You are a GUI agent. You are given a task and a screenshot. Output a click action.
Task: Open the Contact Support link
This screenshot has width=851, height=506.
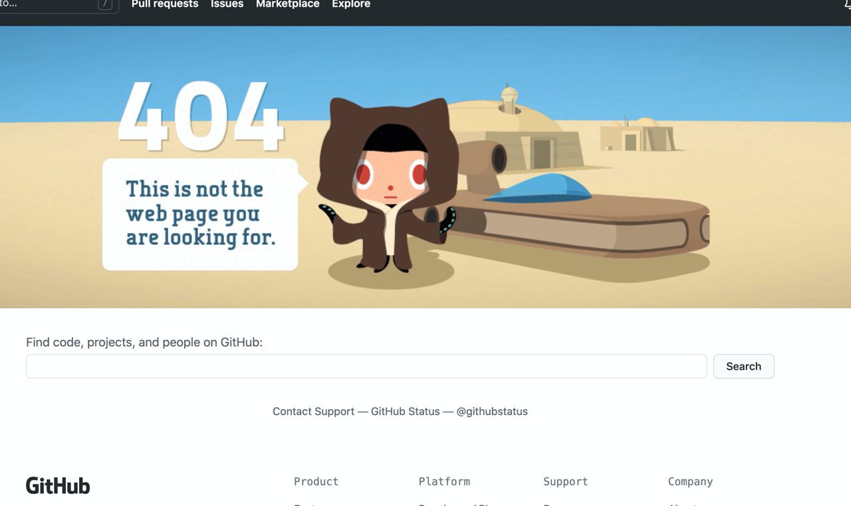313,411
